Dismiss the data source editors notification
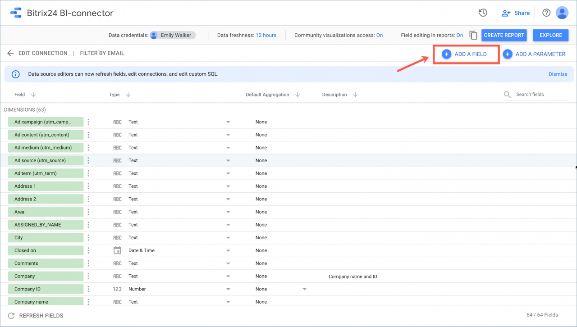The image size is (577, 327). click(x=558, y=74)
